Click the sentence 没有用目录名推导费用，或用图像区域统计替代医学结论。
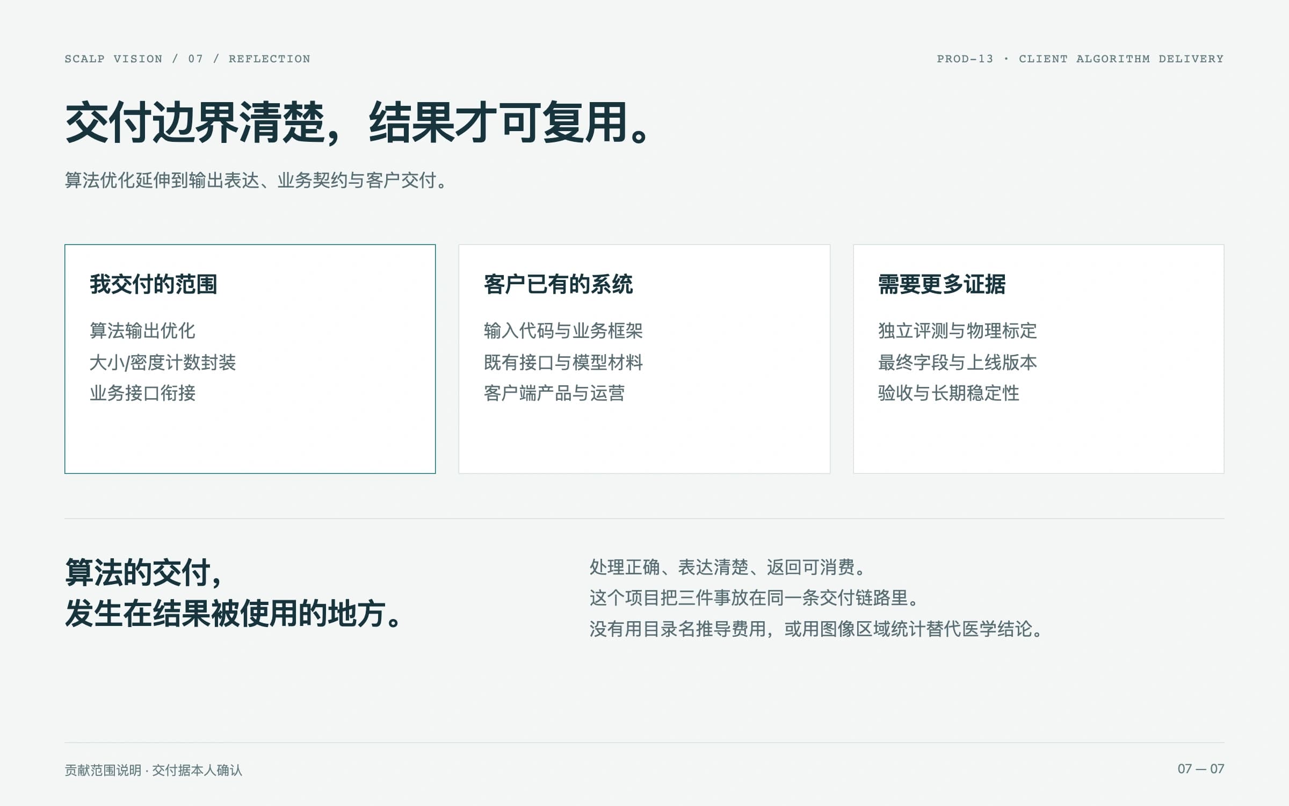Screen dimensions: 1289x806 816,629
